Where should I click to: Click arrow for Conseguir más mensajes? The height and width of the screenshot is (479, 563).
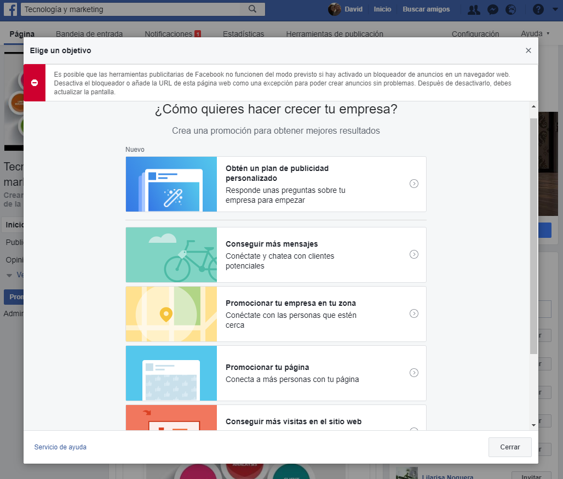tap(414, 254)
